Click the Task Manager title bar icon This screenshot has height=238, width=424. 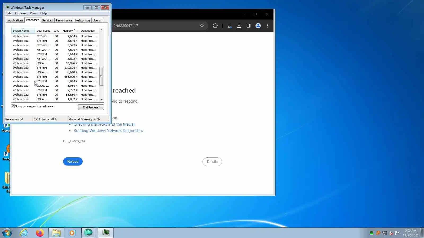7,7
